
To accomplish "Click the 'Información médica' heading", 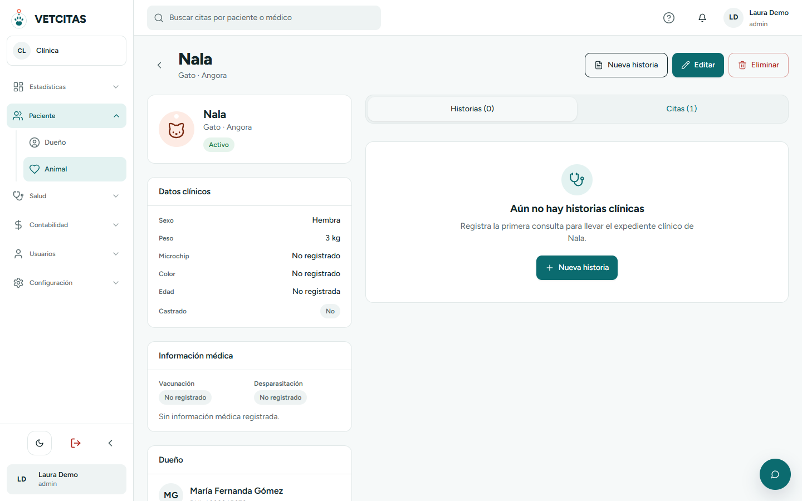I will [x=195, y=356].
